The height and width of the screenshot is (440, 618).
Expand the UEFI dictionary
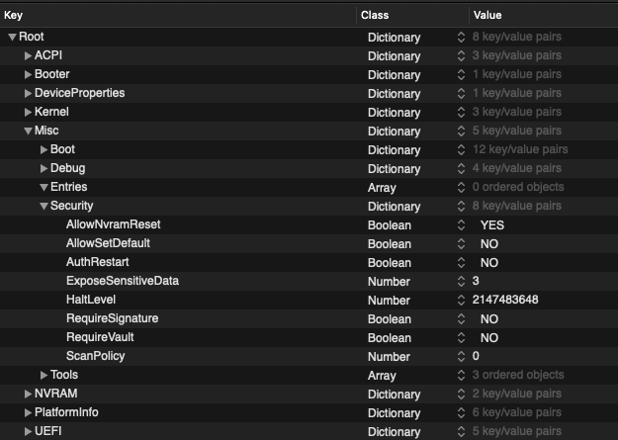pyautogui.click(x=28, y=431)
